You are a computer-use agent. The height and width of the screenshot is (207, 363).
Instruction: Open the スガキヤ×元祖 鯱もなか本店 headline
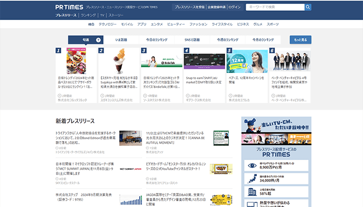pyautogui.click(x=119, y=82)
